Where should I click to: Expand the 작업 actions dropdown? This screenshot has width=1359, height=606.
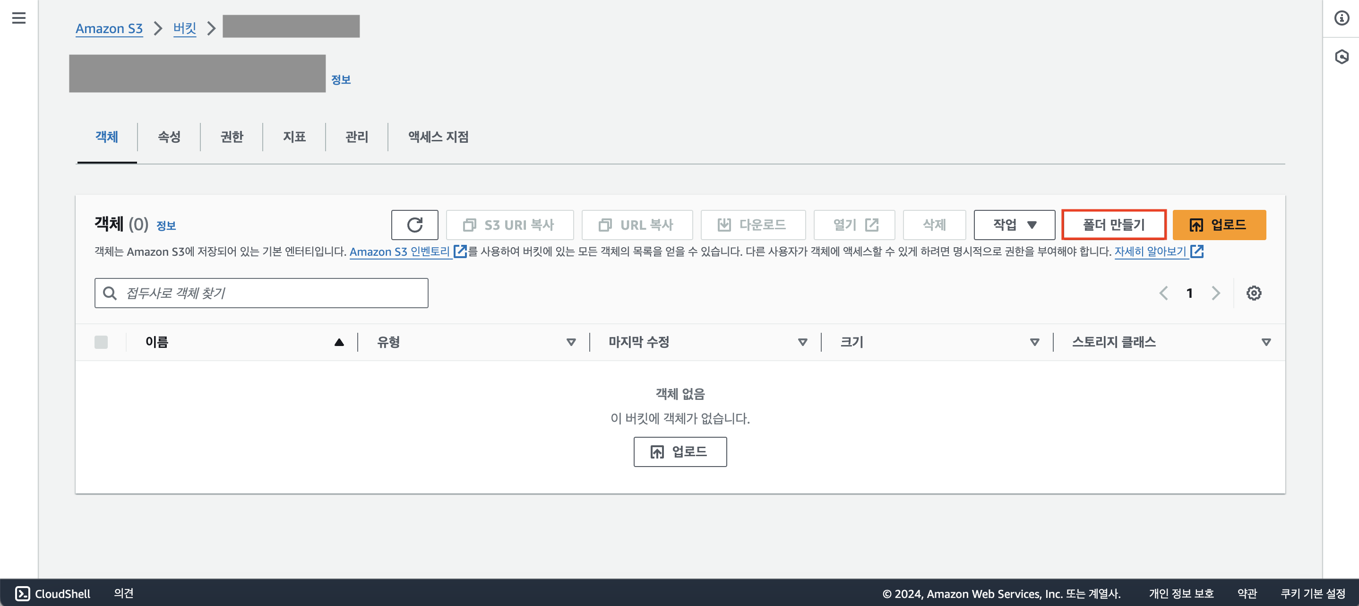(1014, 225)
